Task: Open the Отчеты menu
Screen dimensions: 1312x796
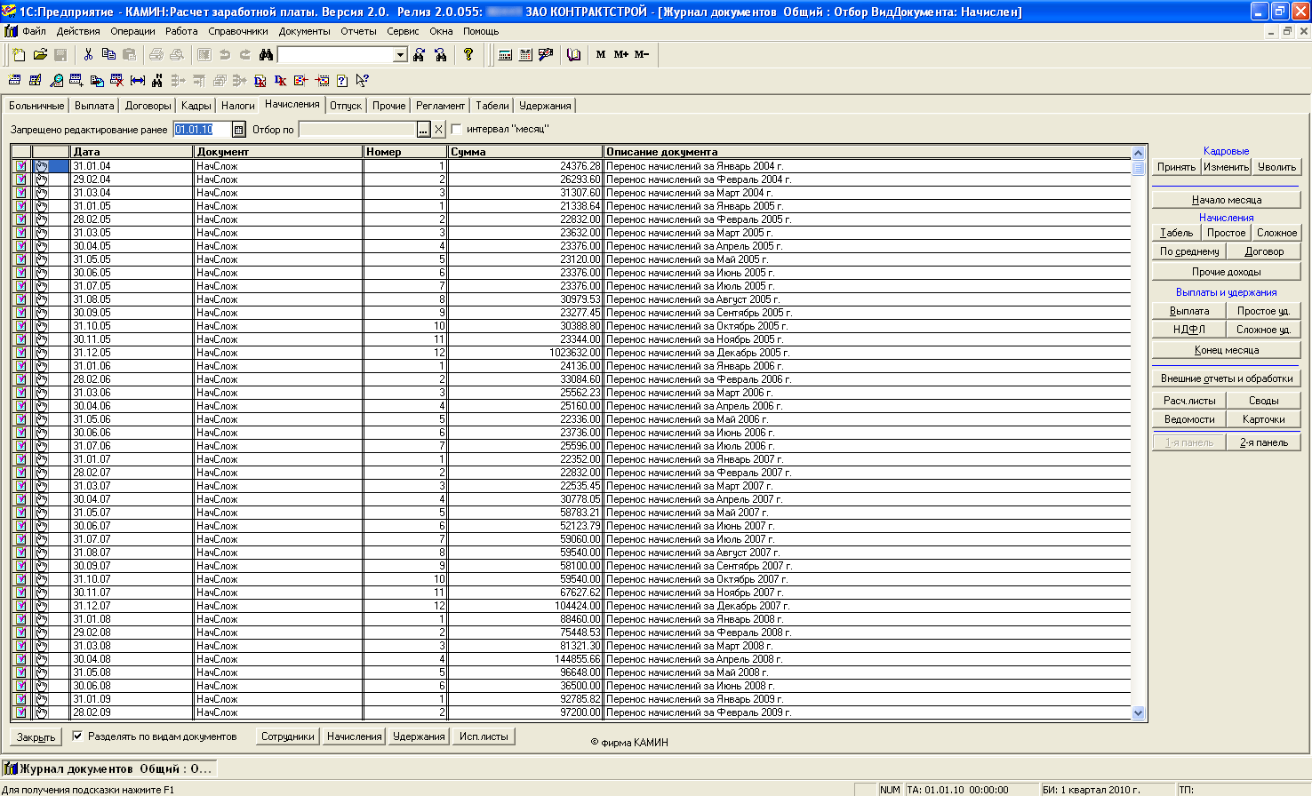Action: click(x=358, y=31)
